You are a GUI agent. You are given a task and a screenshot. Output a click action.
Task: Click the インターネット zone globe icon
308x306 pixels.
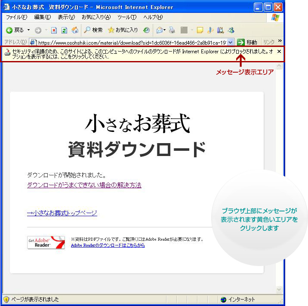click(x=223, y=300)
